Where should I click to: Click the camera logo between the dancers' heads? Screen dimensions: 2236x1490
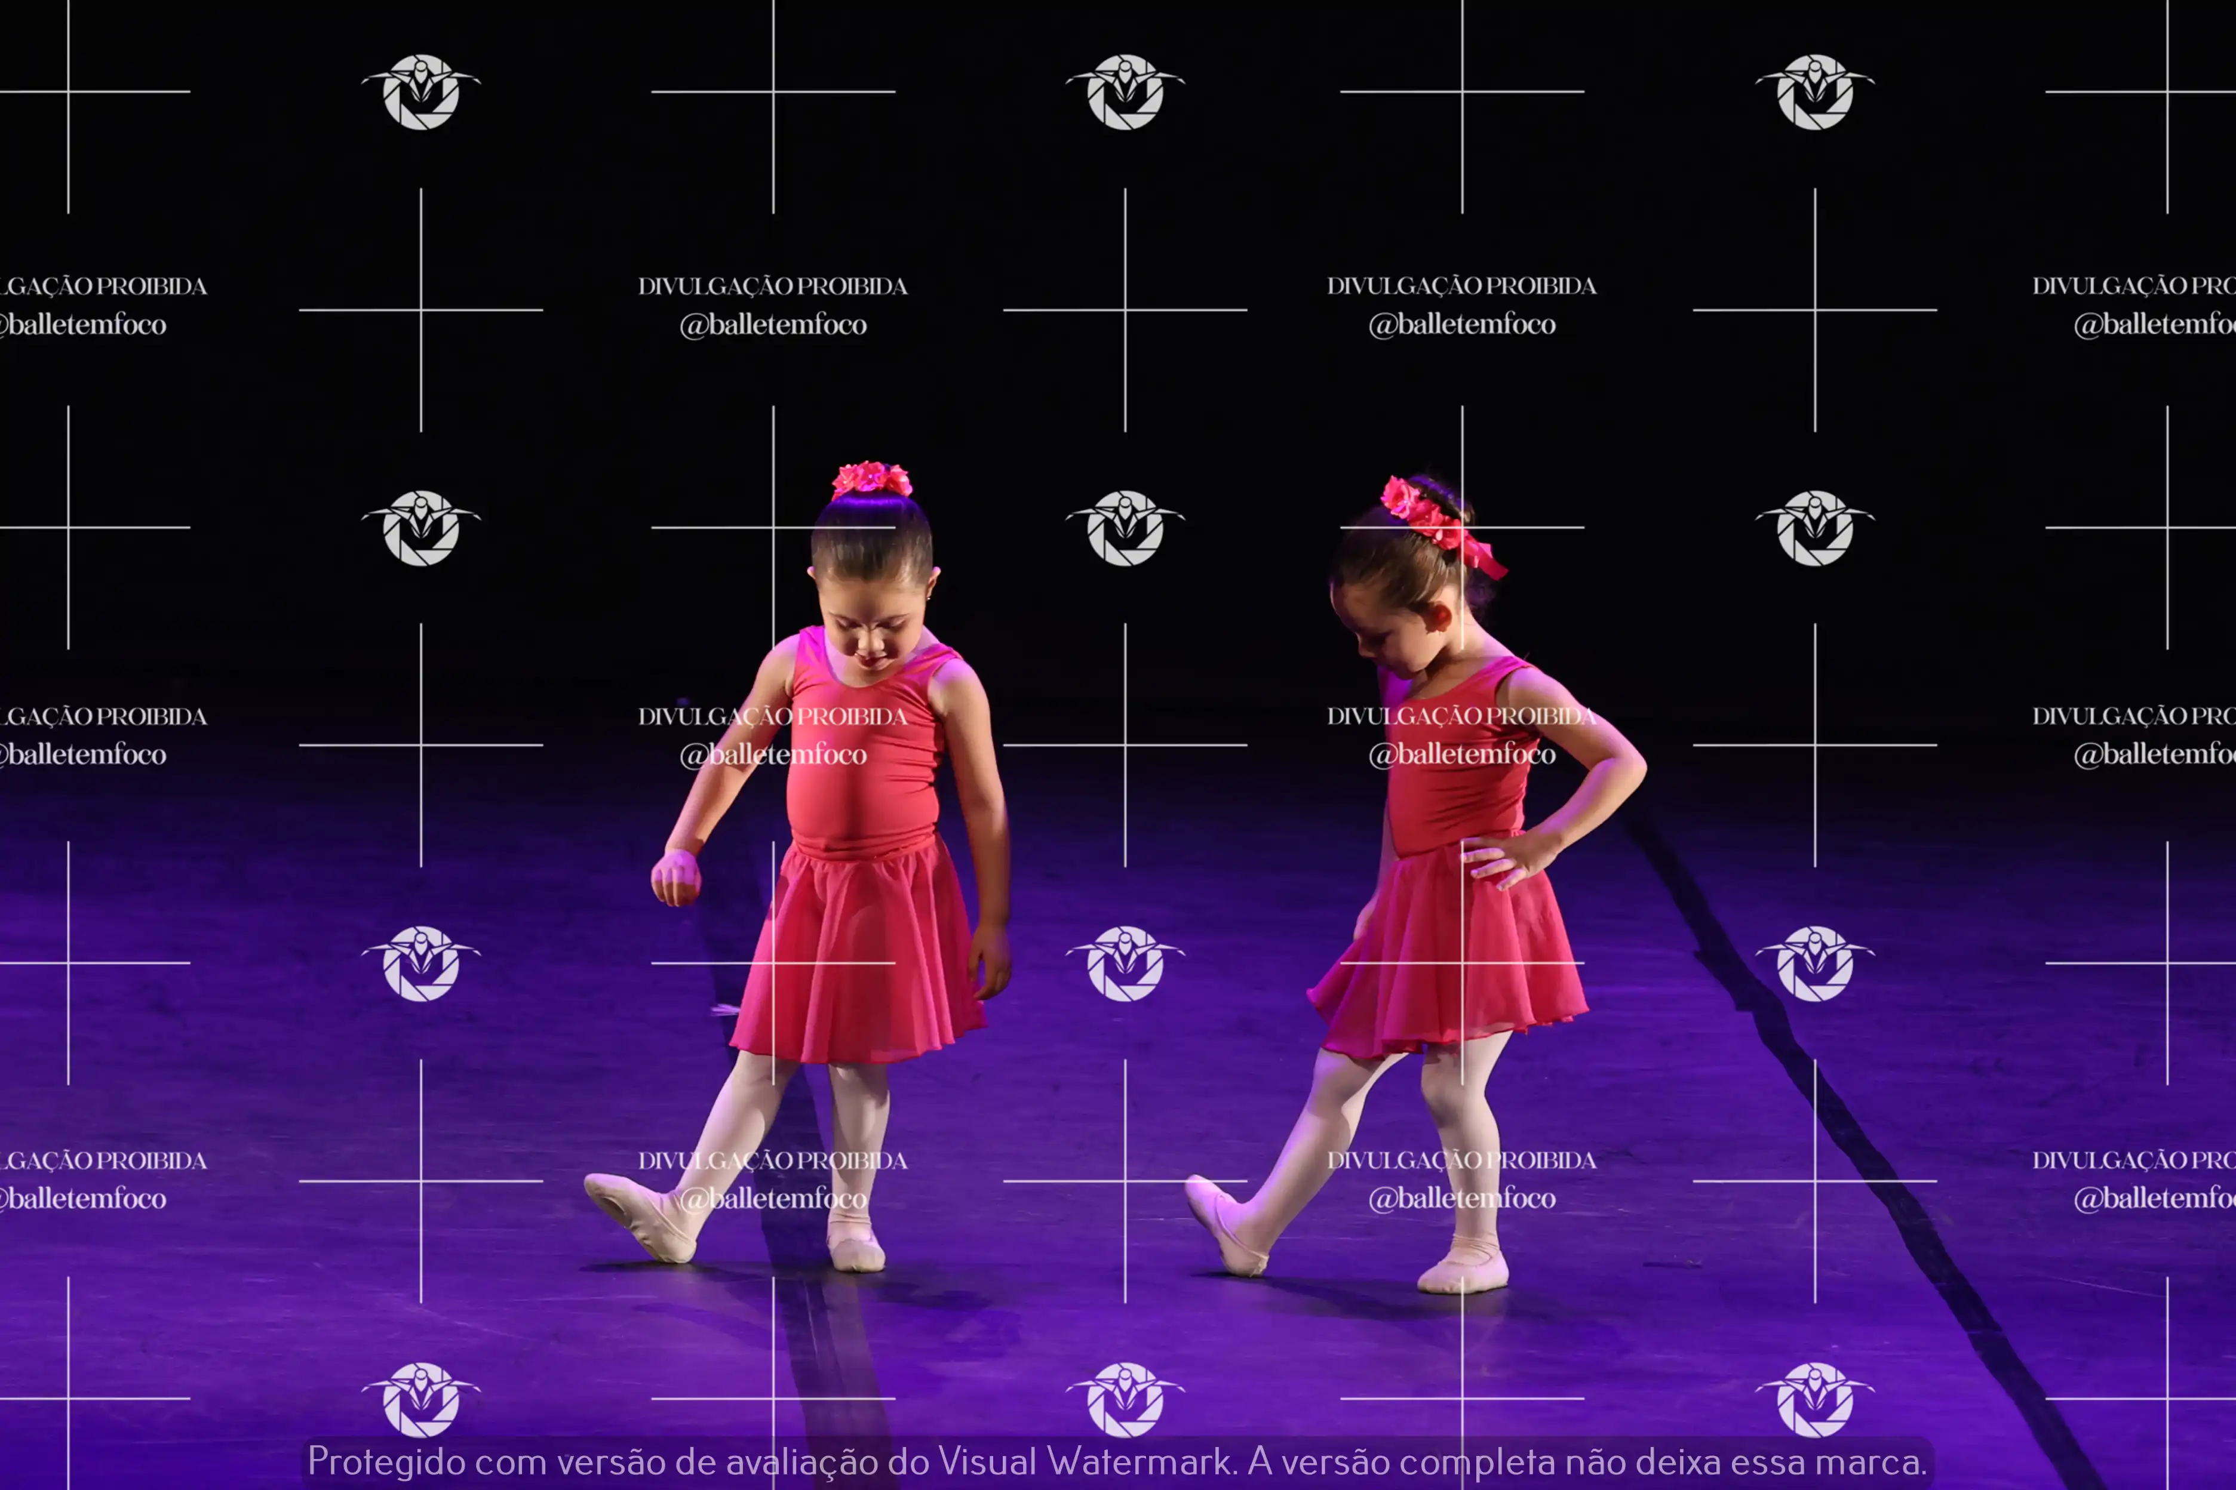pos(1125,528)
